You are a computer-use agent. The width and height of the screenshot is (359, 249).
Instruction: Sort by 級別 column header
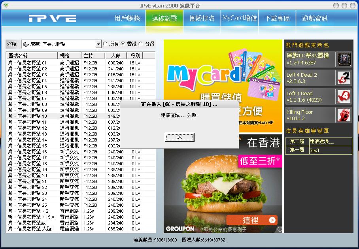(135, 55)
